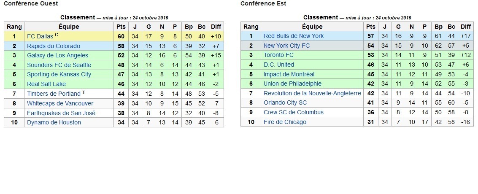Select the Union de Philadelphie link
The width and height of the screenshot is (478, 194).
coord(292,84)
